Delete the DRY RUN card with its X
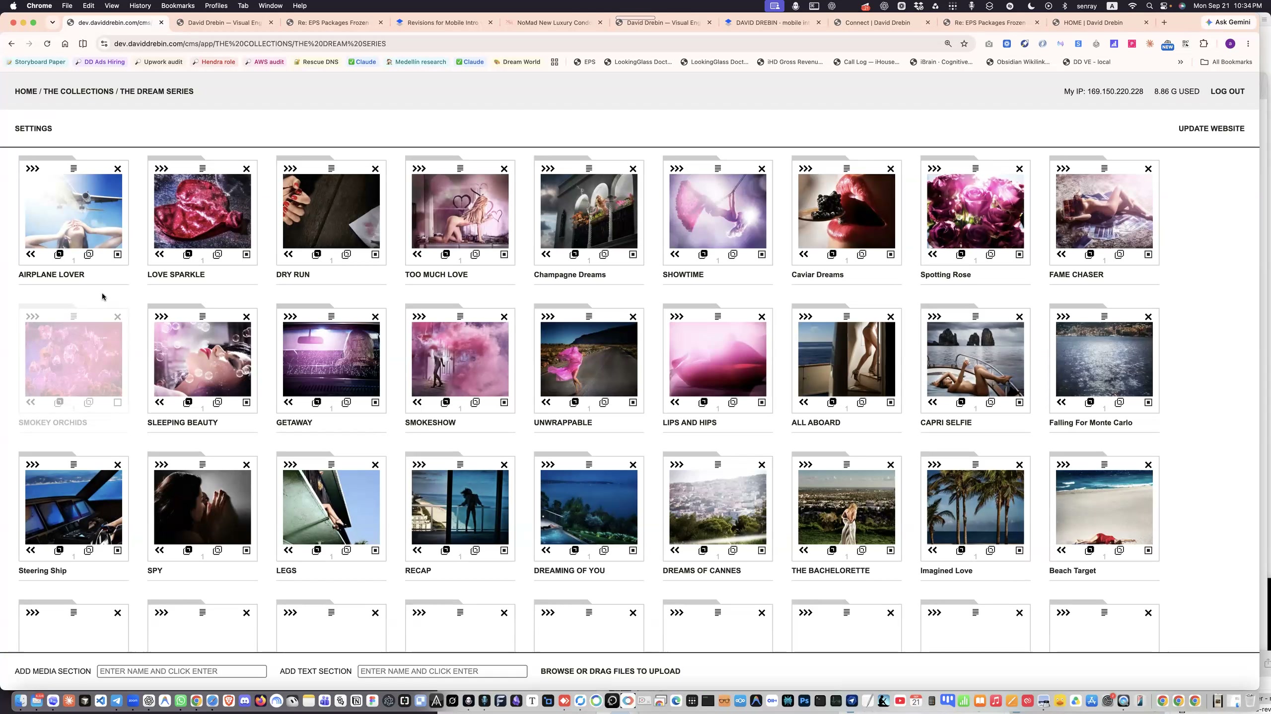Screen dimensions: 1271x714 pyautogui.click(x=375, y=169)
